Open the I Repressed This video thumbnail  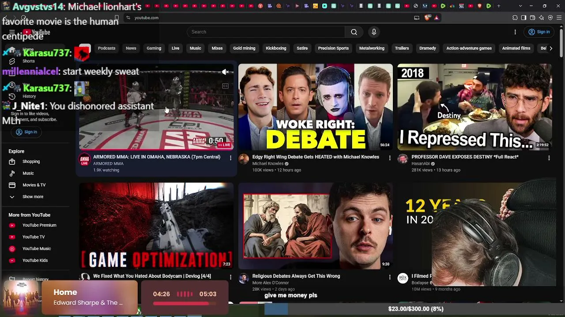pyautogui.click(x=475, y=107)
